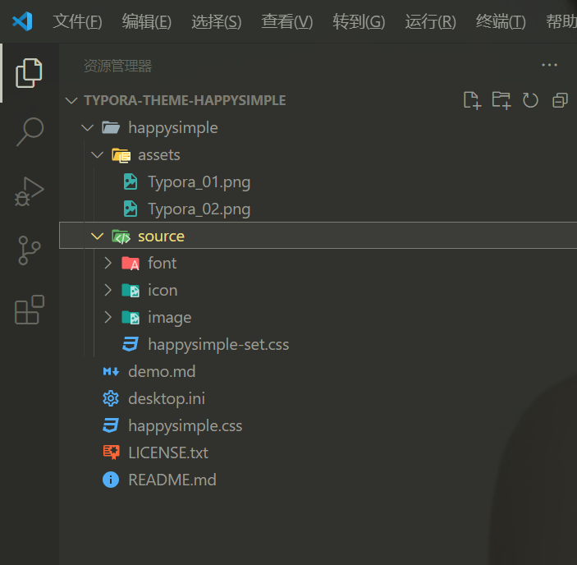Image resolution: width=577 pixels, height=565 pixels.
Task: Click the Typora_02.png image file icon
Action: (131, 209)
